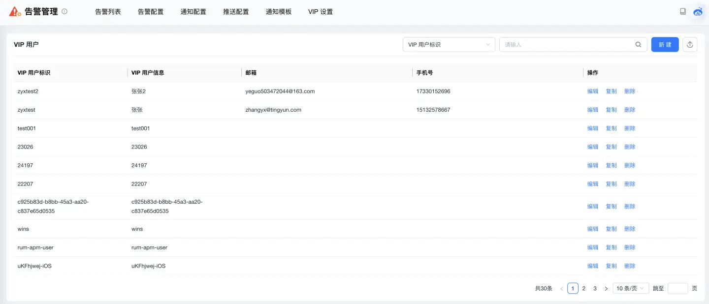The image size is (709, 304).
Task: Open the 10 条/页 page size dropdown
Action: click(x=630, y=288)
